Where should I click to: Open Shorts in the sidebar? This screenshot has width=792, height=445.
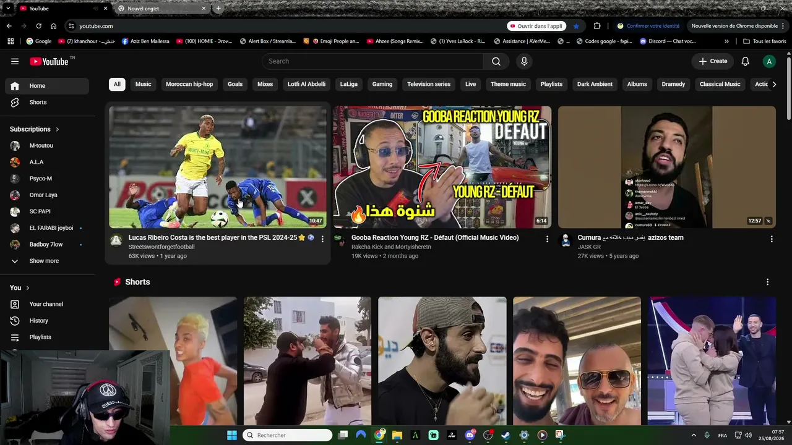[47, 103]
